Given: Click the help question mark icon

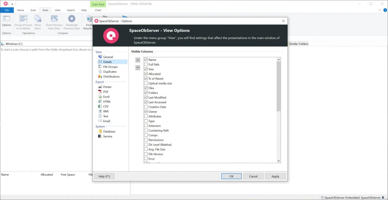Looking at the screenshot, I should [385, 10].
